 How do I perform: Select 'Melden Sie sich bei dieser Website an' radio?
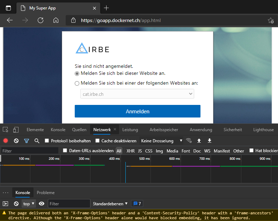pyautogui.click(x=77, y=73)
